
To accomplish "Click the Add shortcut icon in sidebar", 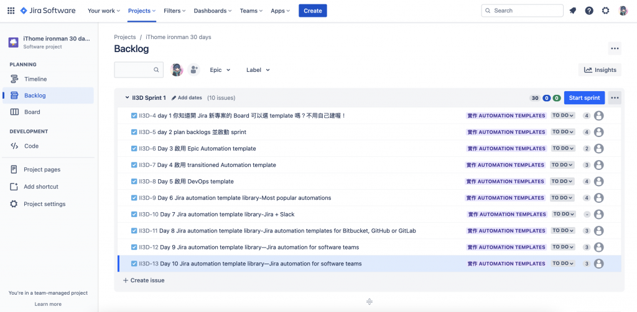I will (x=14, y=187).
